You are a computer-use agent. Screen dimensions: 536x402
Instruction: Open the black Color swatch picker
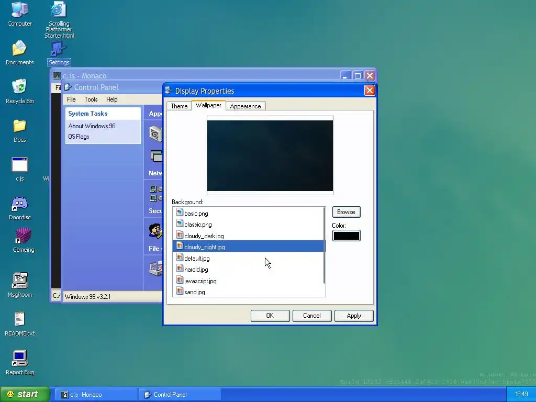click(347, 236)
